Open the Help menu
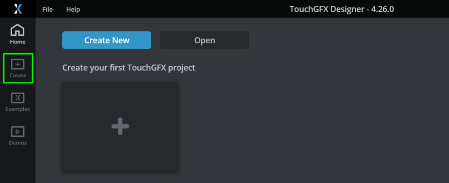The image size is (449, 183). click(73, 9)
